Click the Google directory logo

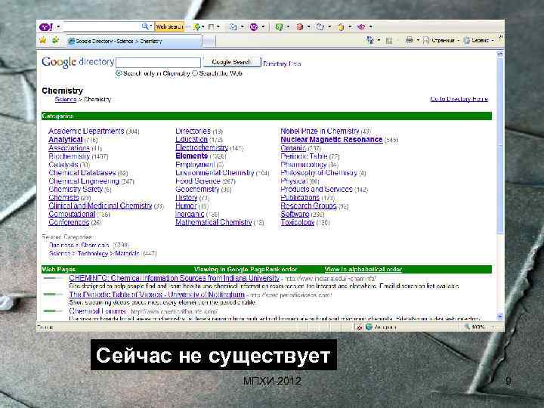78,62
